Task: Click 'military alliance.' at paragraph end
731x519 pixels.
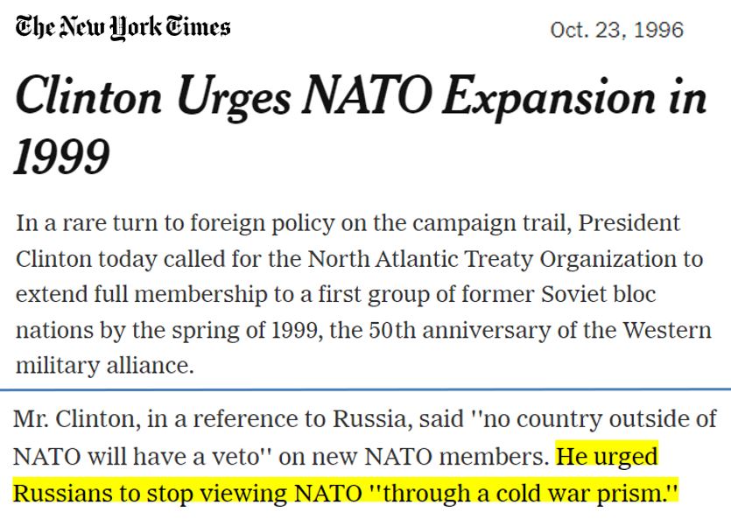Action: (x=104, y=365)
